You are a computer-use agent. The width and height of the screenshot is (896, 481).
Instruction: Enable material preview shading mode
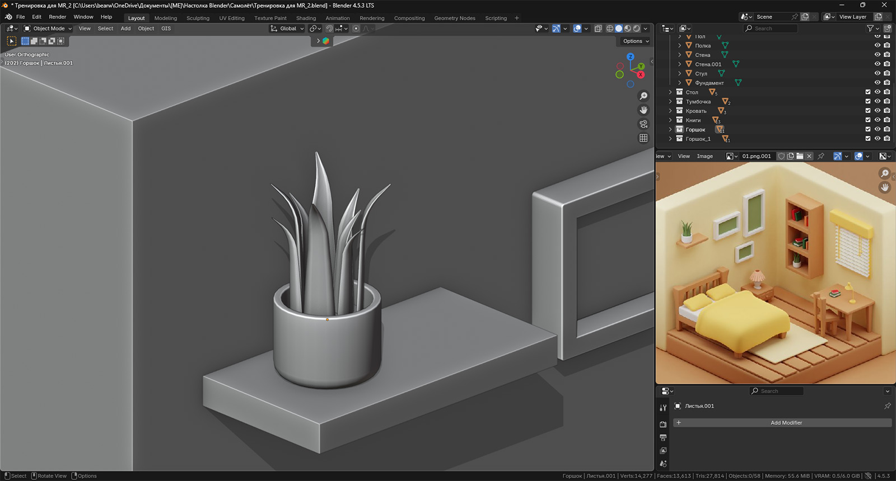628,29
